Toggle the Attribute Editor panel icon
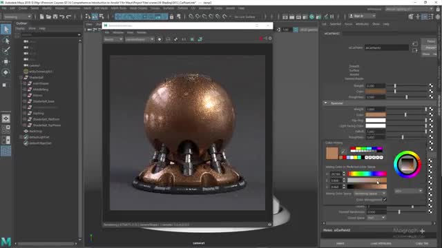 click(x=424, y=17)
